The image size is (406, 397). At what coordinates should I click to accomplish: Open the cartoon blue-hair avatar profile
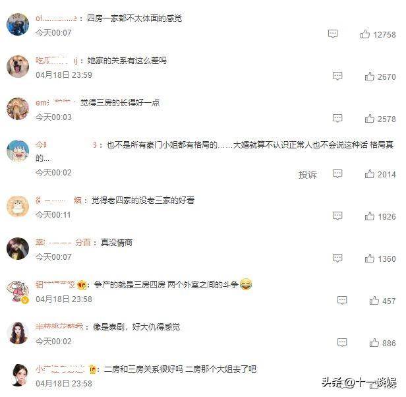[x=18, y=151]
